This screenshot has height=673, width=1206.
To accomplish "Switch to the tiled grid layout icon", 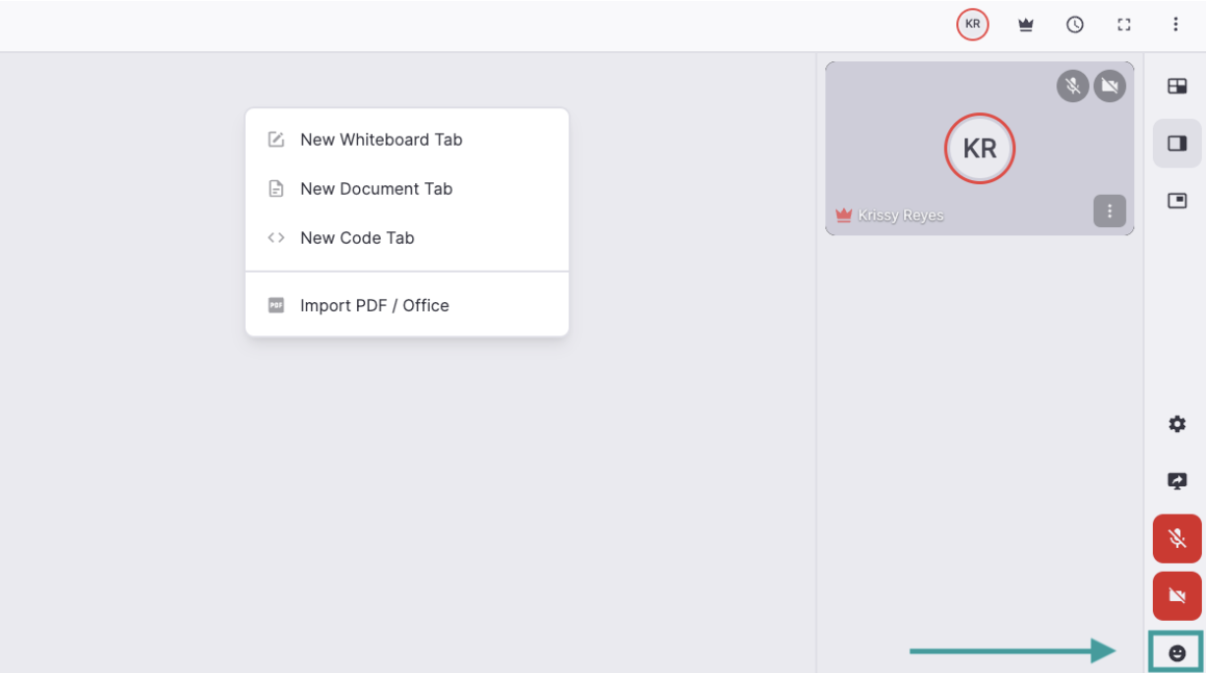I will 1176,87.
